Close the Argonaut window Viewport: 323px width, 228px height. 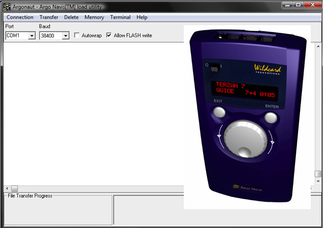(x=312, y=5)
